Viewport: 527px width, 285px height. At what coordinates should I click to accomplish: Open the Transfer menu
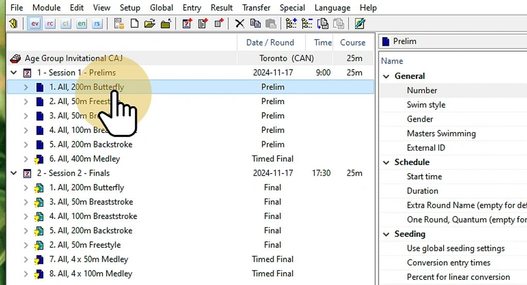(x=256, y=8)
